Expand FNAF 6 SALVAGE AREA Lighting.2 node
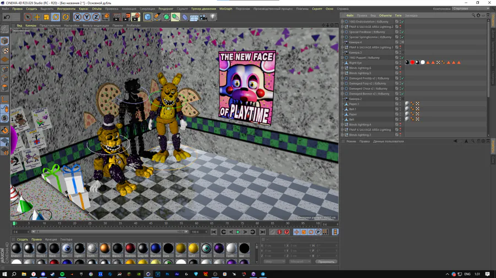The width and height of the screenshot is (496, 278). [342, 27]
